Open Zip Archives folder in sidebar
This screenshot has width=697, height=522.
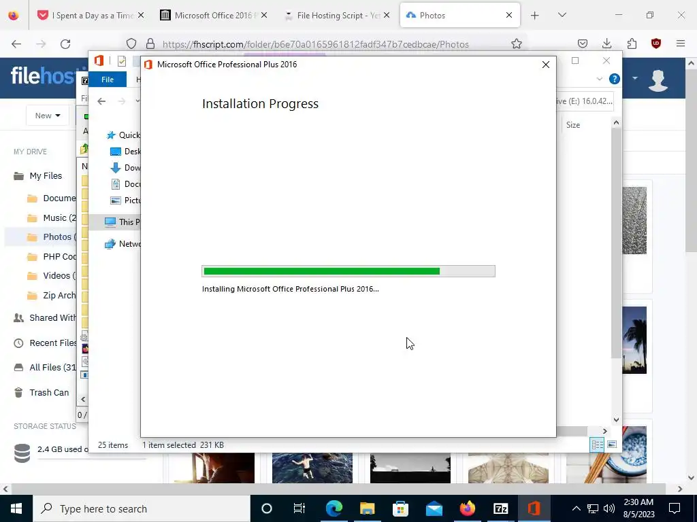pos(51,295)
